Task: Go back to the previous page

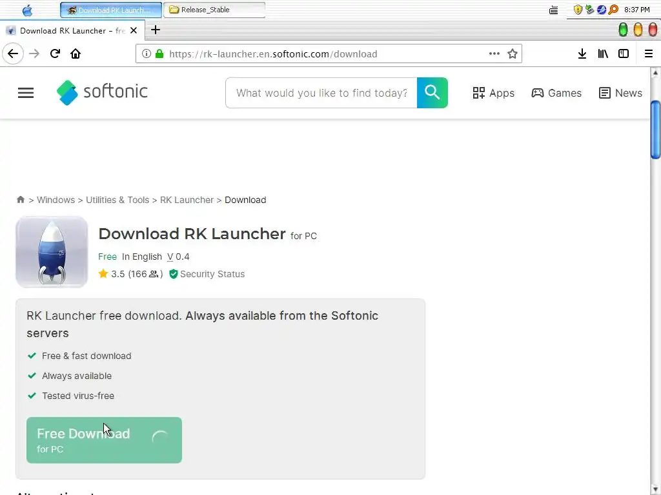Action: (13, 53)
